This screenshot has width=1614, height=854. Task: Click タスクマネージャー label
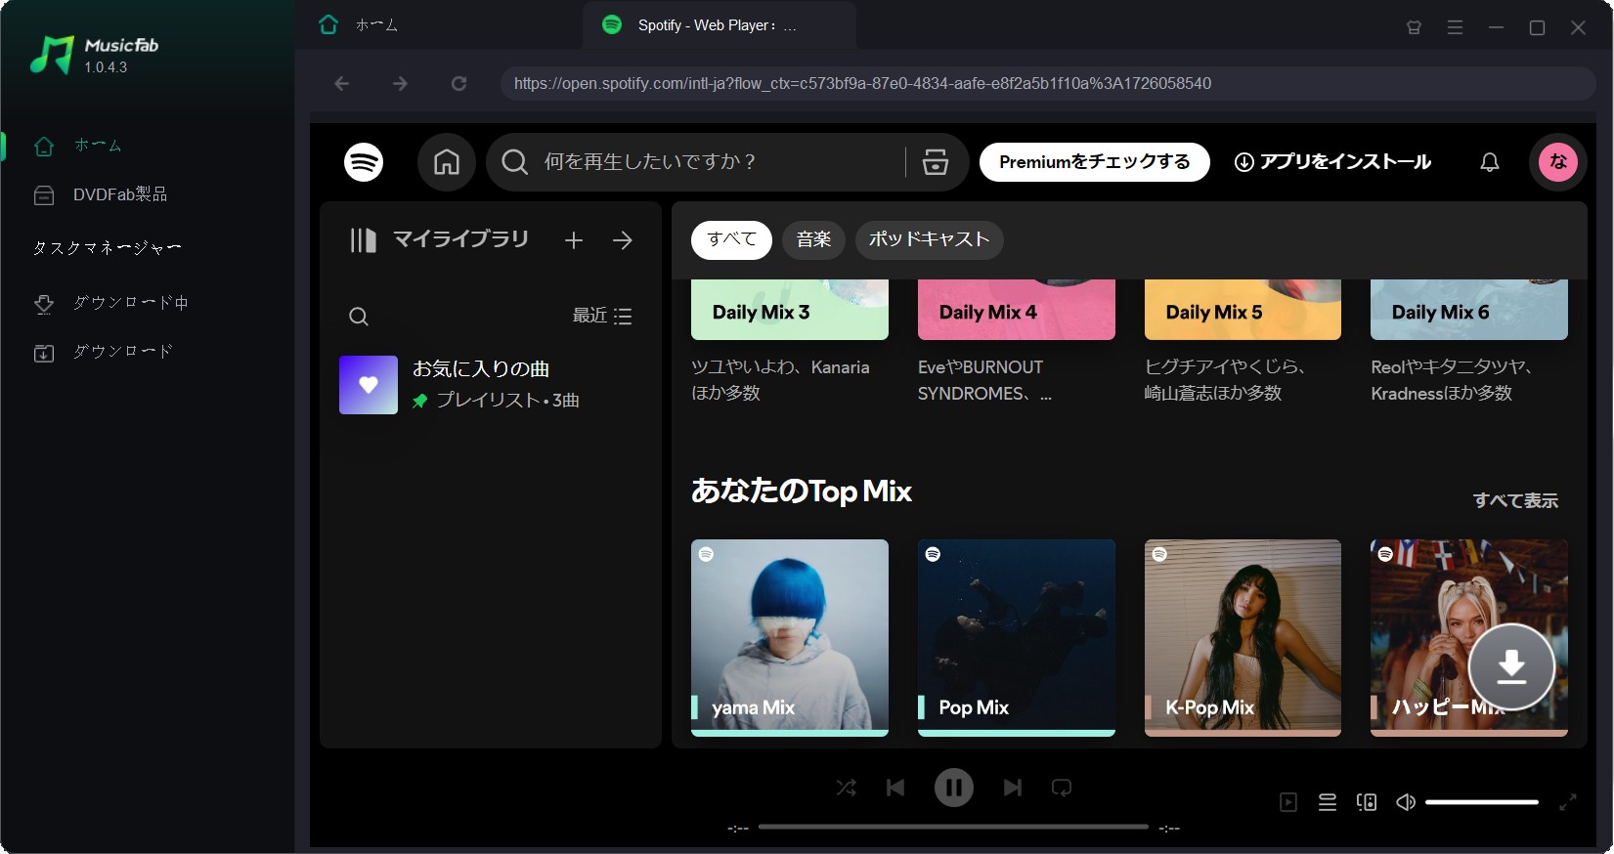click(x=107, y=248)
